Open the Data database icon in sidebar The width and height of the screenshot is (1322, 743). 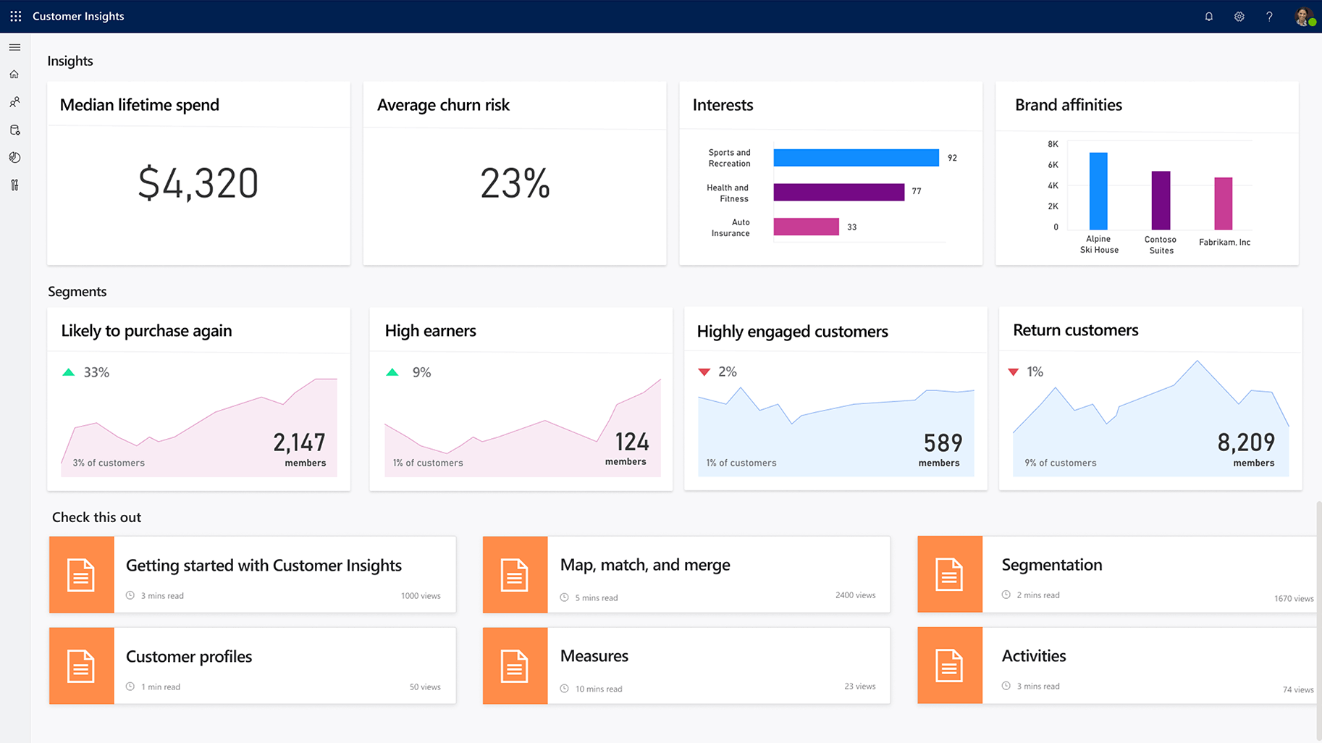[x=14, y=130]
